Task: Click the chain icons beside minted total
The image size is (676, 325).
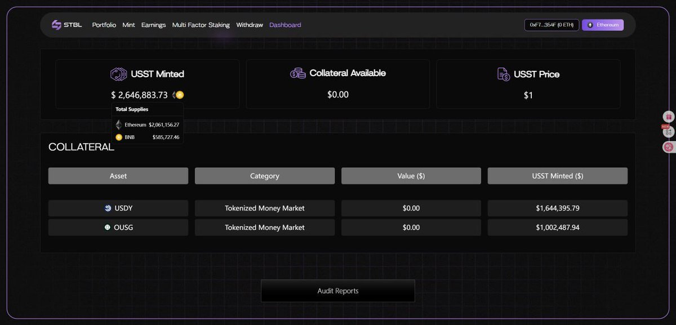Action: (x=178, y=95)
